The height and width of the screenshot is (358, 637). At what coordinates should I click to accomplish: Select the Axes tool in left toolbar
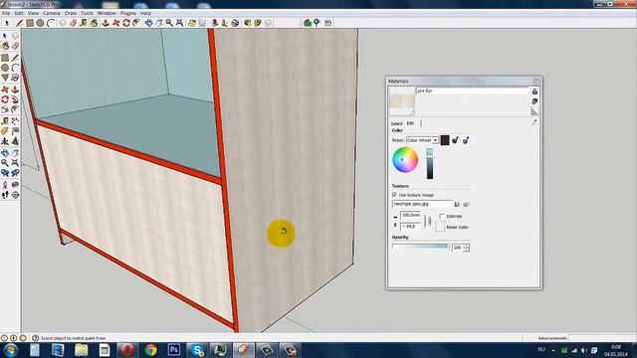pos(5,141)
